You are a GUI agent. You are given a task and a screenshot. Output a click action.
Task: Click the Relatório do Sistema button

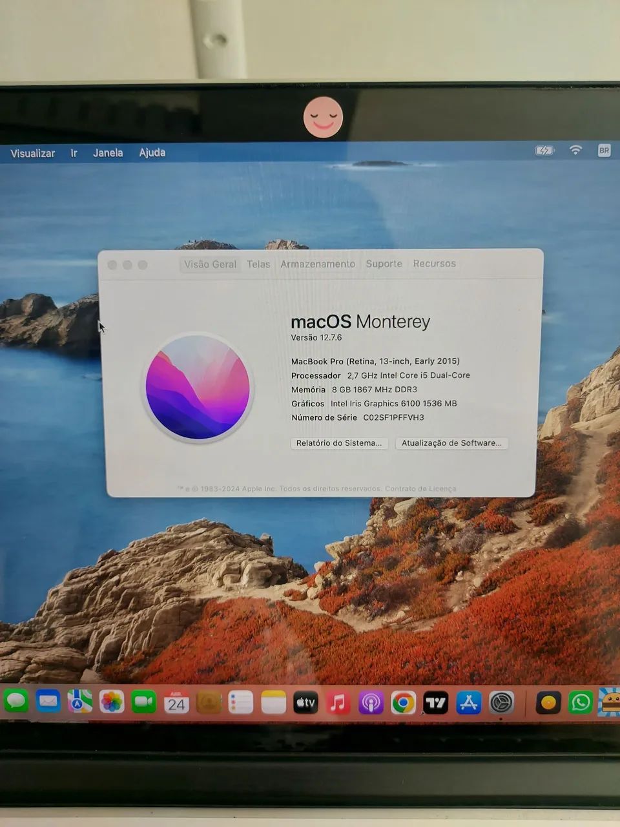(339, 443)
